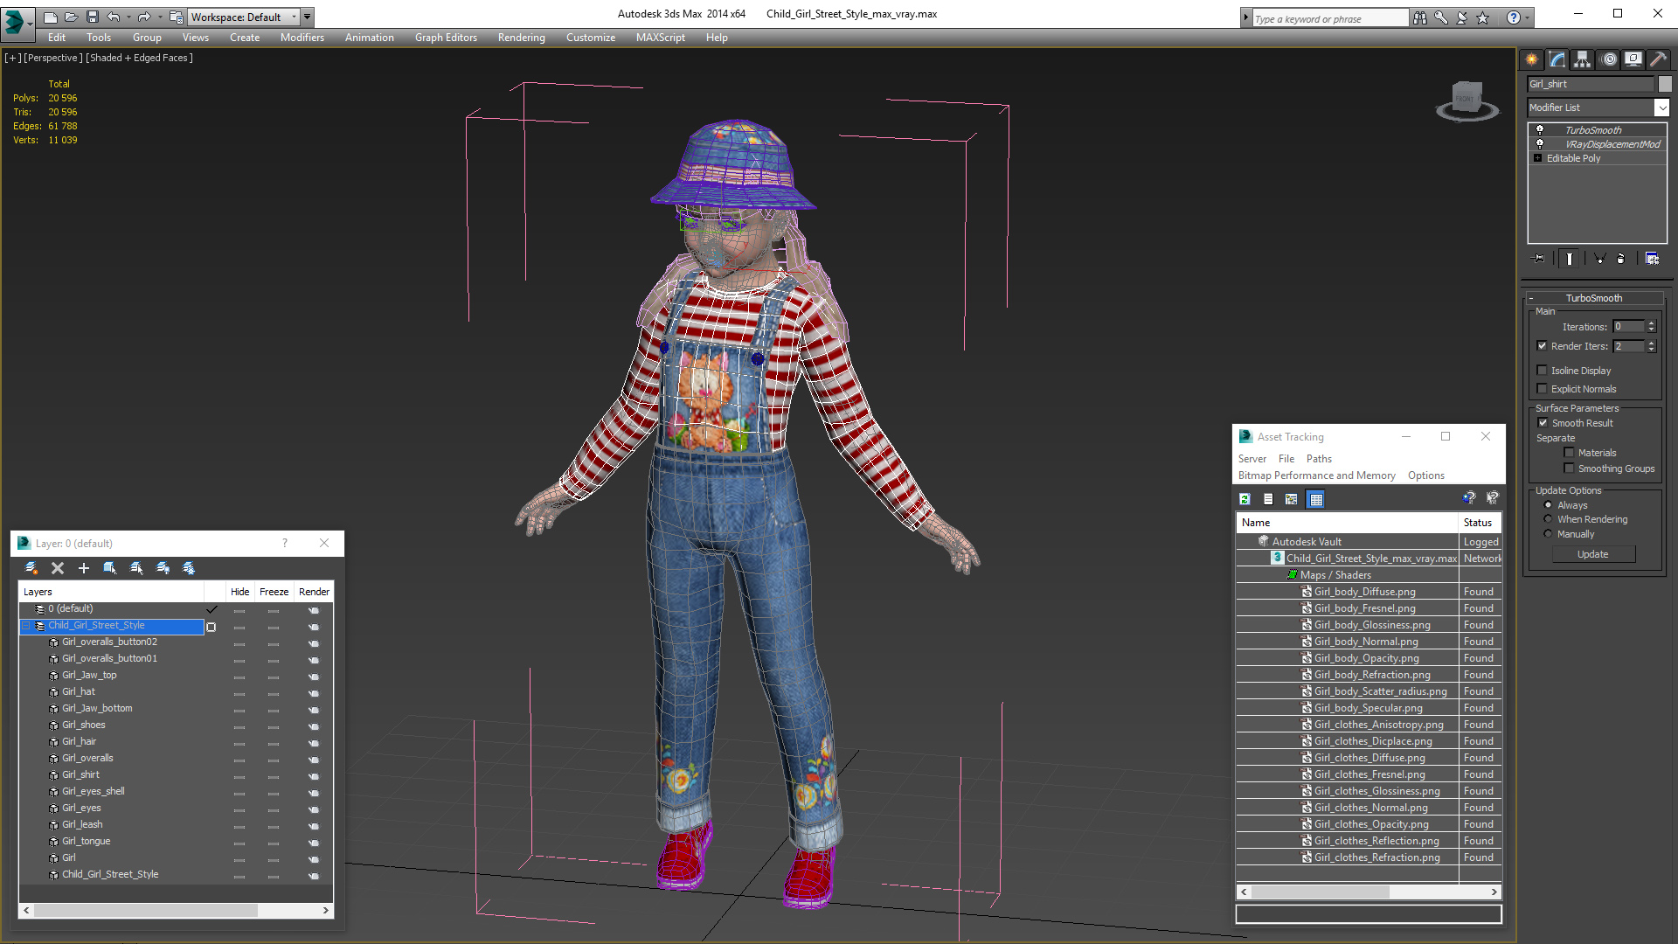Screen dimensions: 1678x944
Task: Select When Rendering update option
Action: click(x=1549, y=519)
